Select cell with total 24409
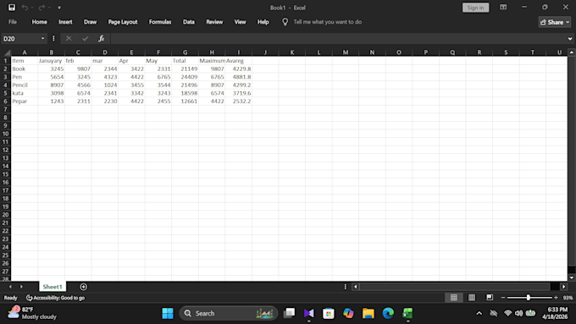576x324 pixels. click(x=186, y=77)
